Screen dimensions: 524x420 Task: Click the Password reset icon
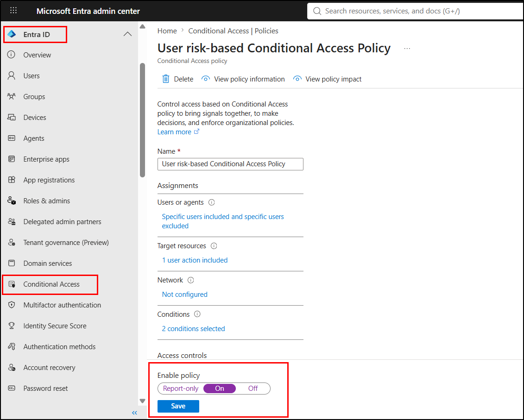point(12,388)
